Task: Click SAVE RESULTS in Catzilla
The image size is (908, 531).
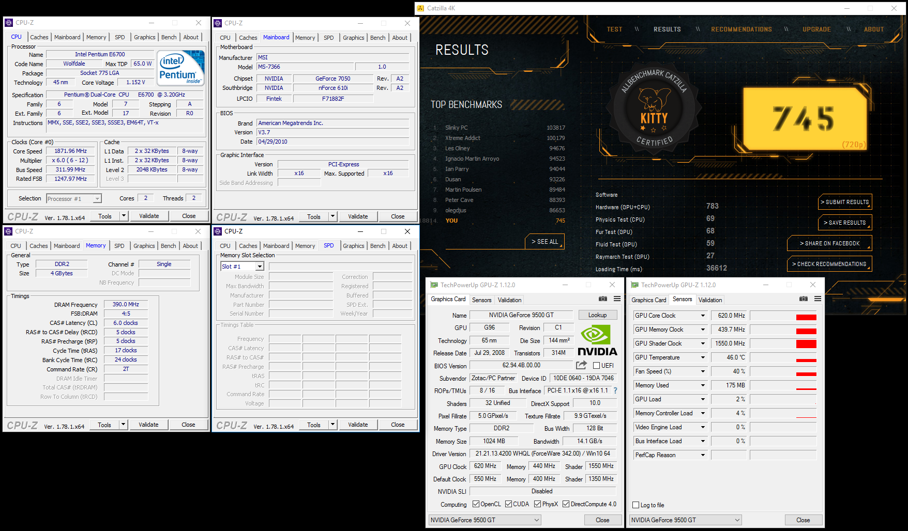Action: tap(845, 223)
